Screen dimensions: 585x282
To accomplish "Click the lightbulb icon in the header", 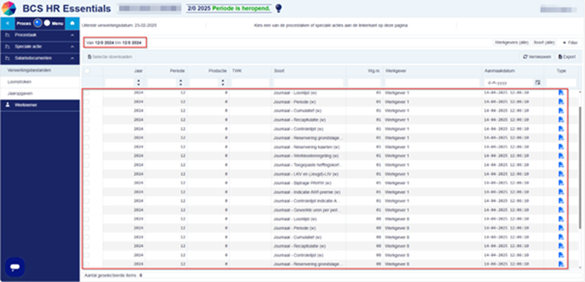I will [279, 9].
